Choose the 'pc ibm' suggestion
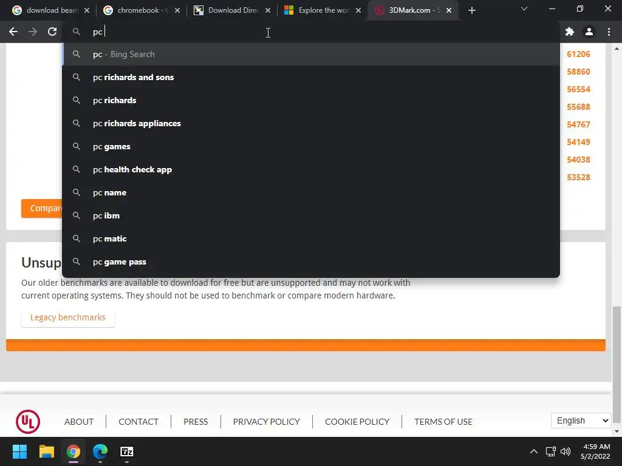Image resolution: width=622 pixels, height=466 pixels. [311, 215]
